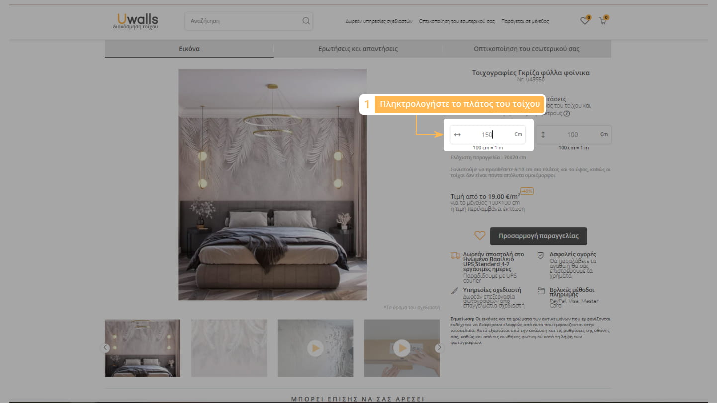Open Οπτικοποίηση του εσωτερικού σας tab

[x=527, y=49]
